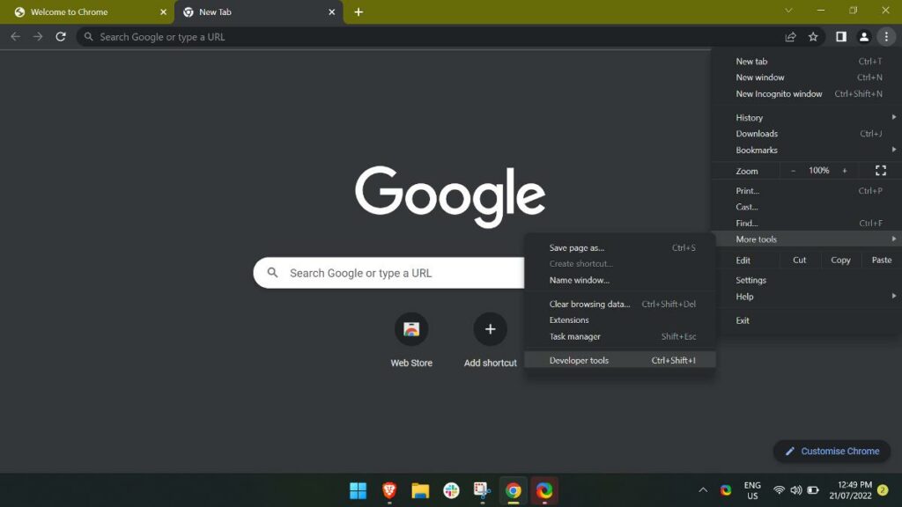Screen dimensions: 902x507
Task: Expand the History submenu
Action: click(748, 117)
